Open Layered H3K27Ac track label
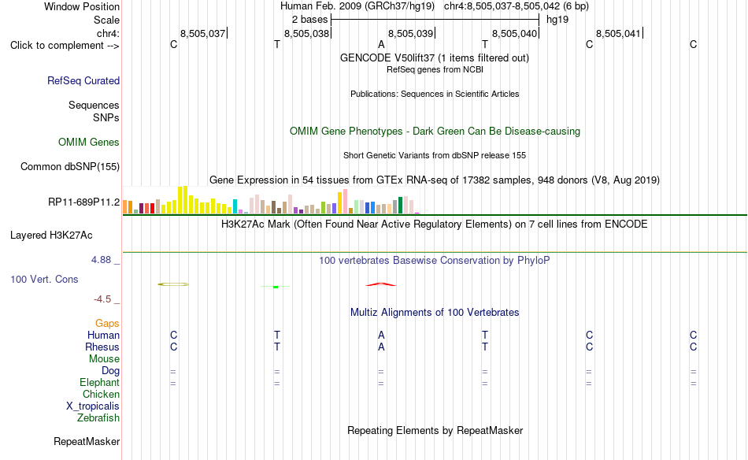 [x=51, y=236]
